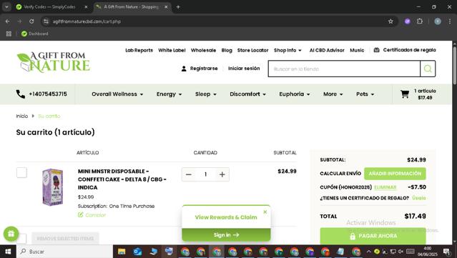Go back with the browser back arrow
The width and height of the screenshot is (457, 258).
[x=8, y=21]
